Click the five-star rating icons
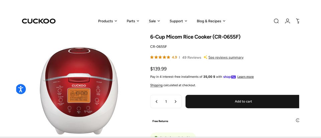Screen dimensions: 321x138 point(160,57)
